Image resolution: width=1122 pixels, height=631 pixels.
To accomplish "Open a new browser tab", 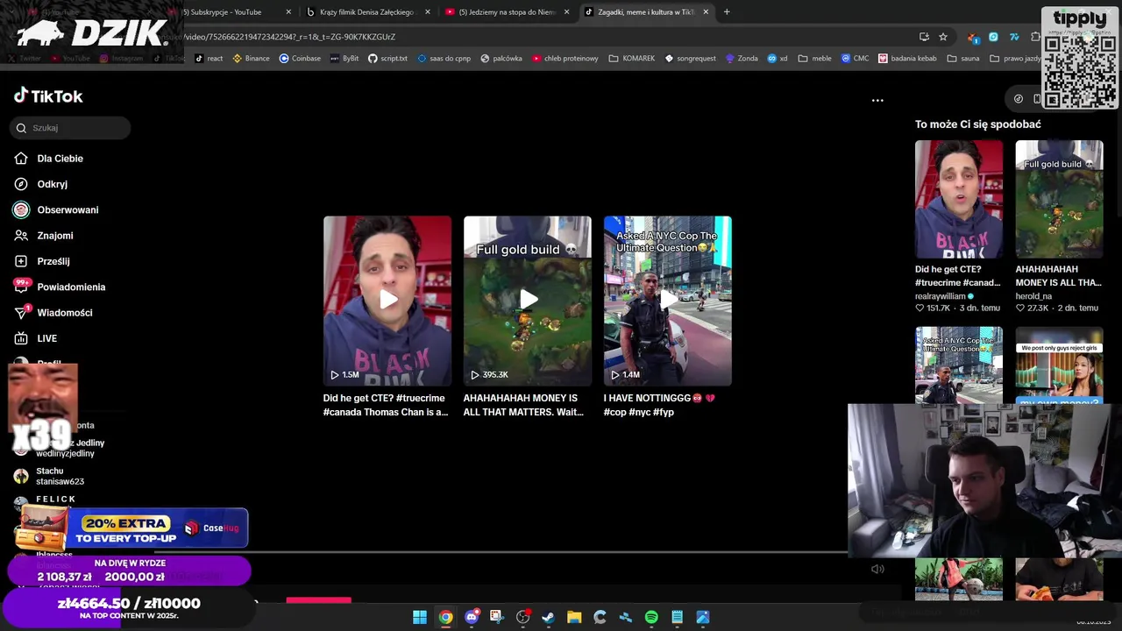I will (727, 12).
